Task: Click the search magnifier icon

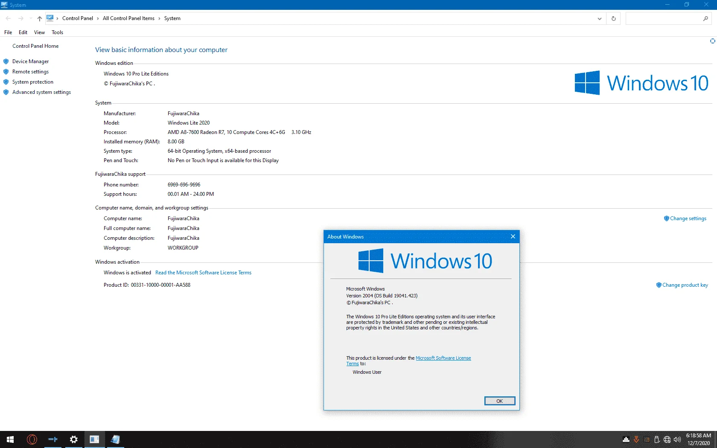Action: [x=705, y=18]
